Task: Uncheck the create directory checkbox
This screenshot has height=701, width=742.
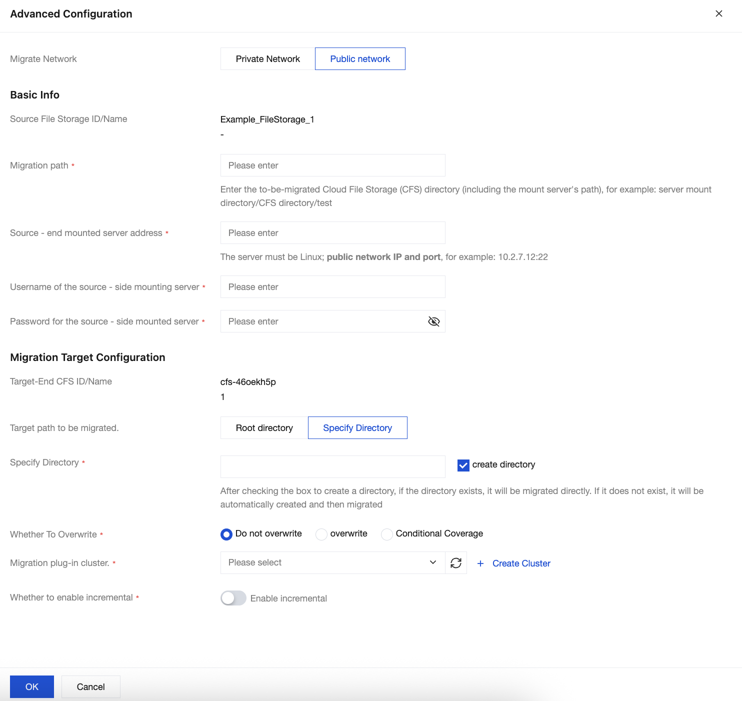Action: tap(463, 465)
